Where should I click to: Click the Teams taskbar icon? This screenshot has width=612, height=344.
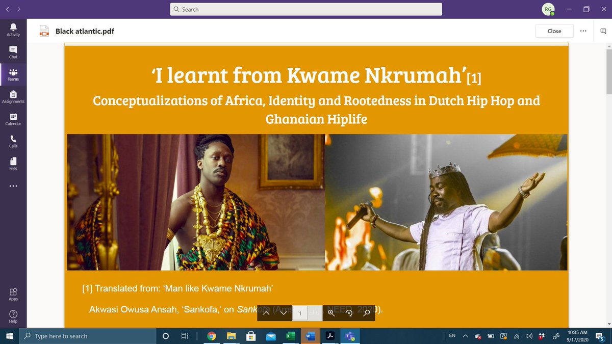(x=350, y=336)
